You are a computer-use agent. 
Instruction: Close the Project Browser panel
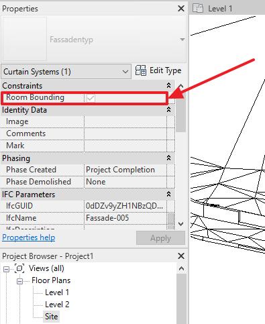tap(181, 256)
